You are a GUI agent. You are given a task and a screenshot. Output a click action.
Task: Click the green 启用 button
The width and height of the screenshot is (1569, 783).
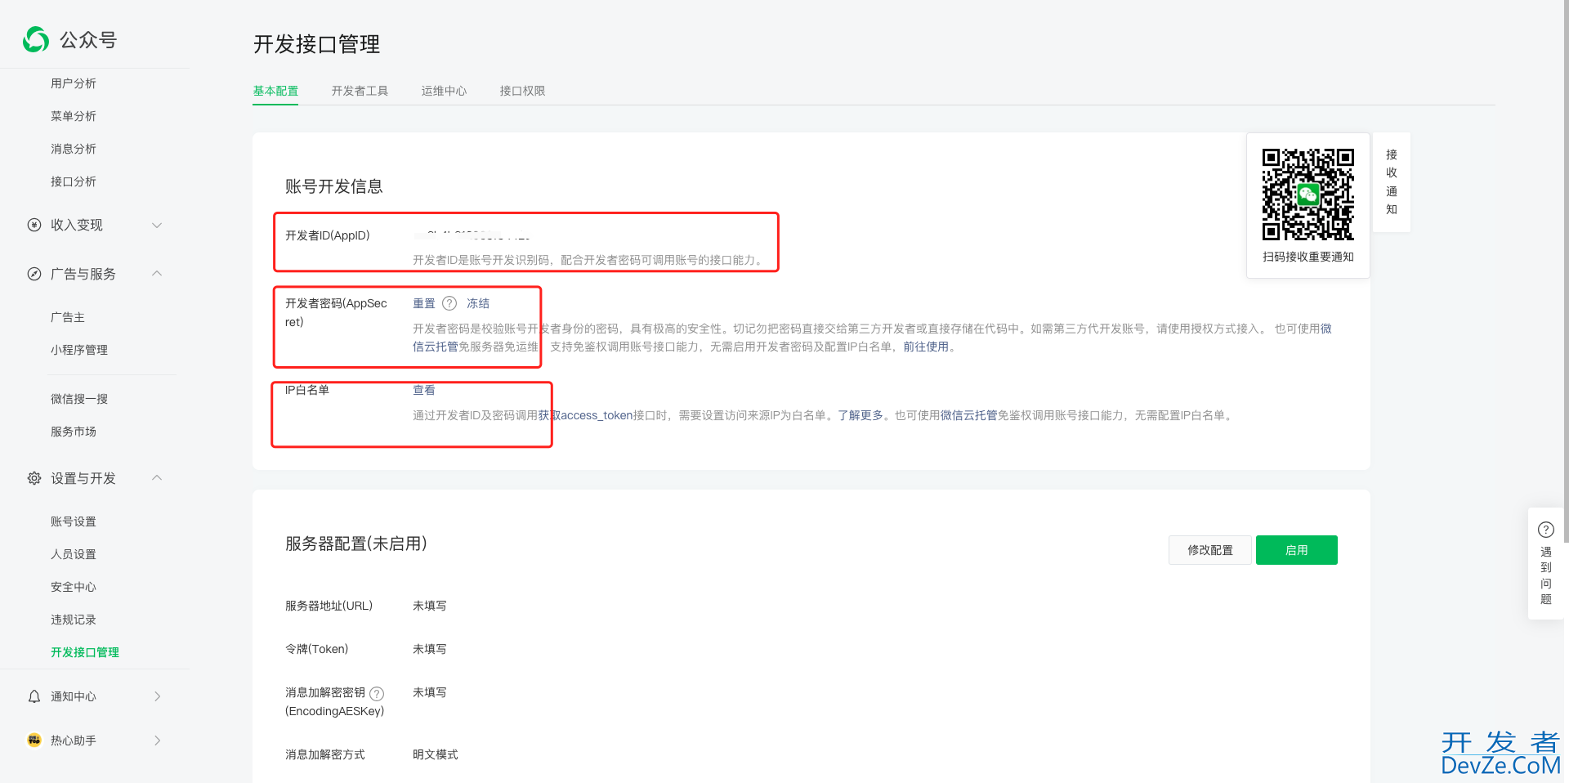coord(1297,550)
